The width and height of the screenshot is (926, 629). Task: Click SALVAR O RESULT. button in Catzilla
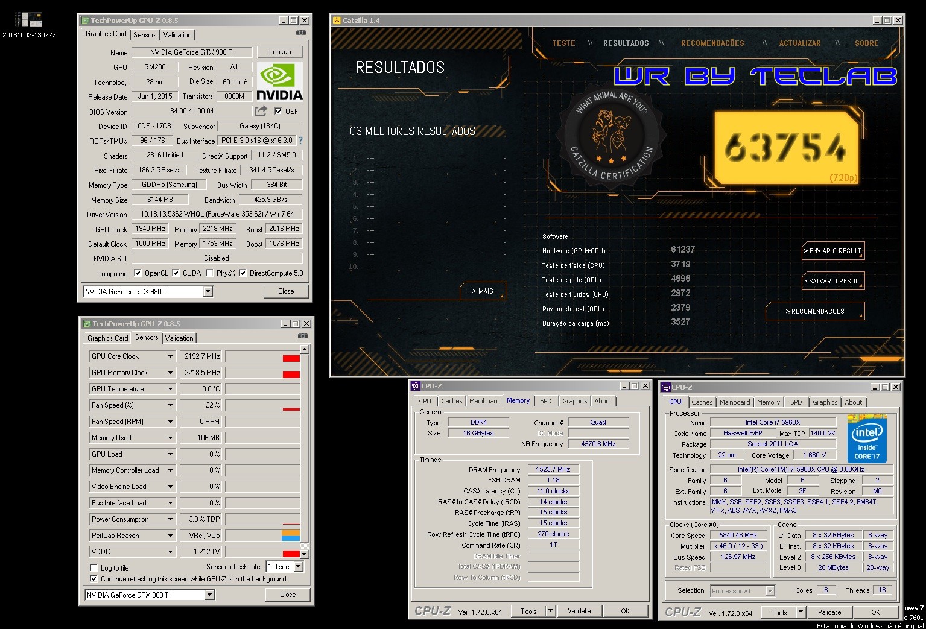click(833, 281)
